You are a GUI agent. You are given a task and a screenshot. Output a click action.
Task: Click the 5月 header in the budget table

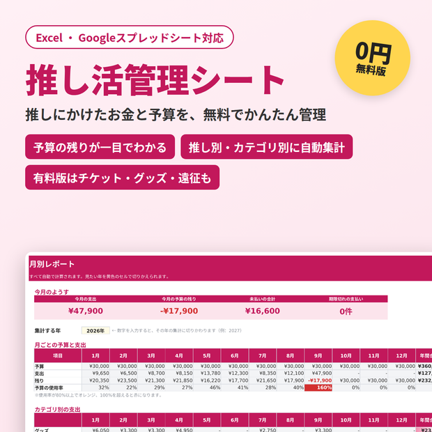(x=207, y=355)
